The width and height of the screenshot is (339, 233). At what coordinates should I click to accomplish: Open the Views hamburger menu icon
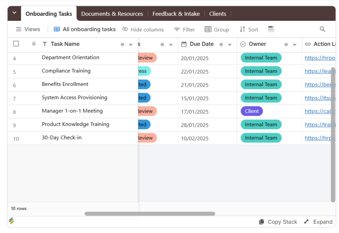[19, 29]
